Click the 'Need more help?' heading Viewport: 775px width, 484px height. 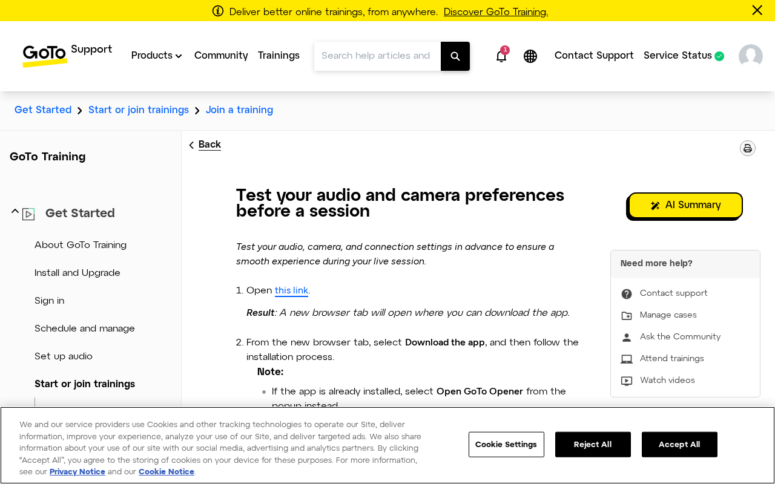[x=656, y=264]
